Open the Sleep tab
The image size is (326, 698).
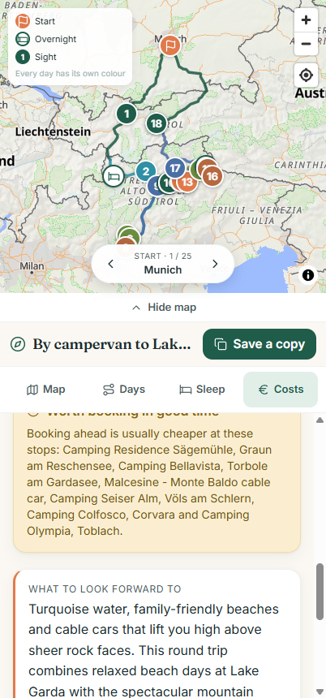[x=202, y=390]
